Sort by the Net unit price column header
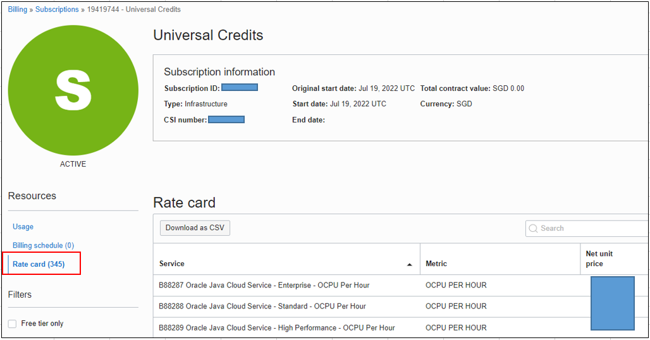The image size is (650, 340). click(x=599, y=259)
